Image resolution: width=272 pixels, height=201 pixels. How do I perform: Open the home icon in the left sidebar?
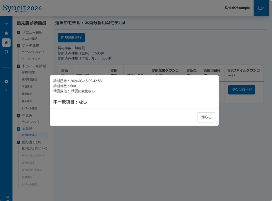(x=6, y=33)
